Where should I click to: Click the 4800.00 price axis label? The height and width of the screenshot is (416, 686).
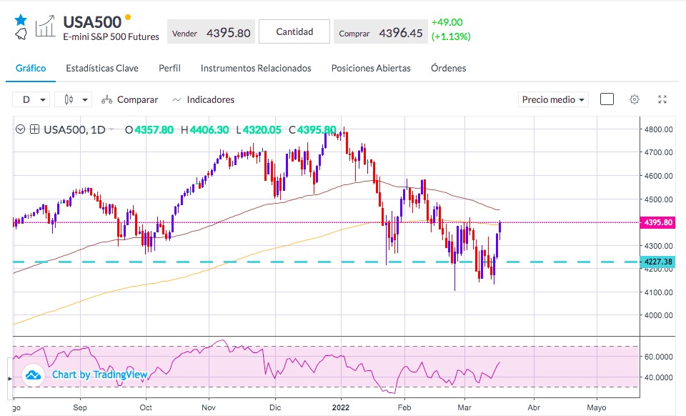coord(658,129)
